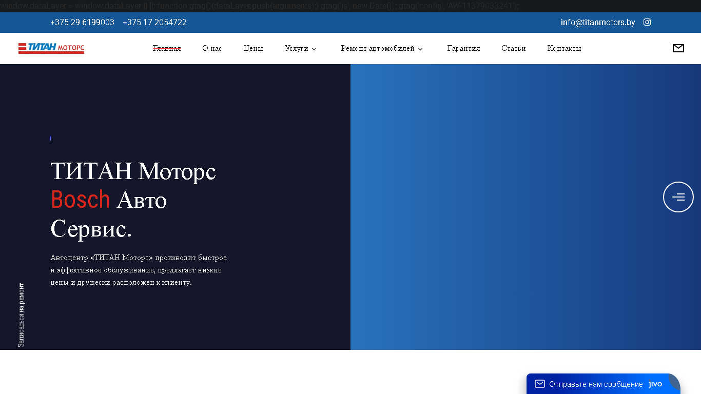Click vertical Записаться на ремонт link

[x=21, y=315]
